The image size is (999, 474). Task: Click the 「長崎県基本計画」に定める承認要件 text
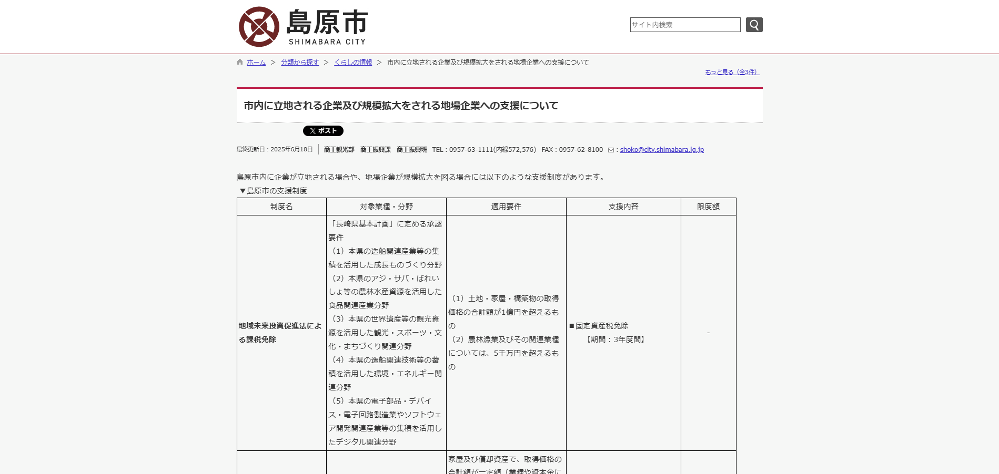tap(385, 231)
